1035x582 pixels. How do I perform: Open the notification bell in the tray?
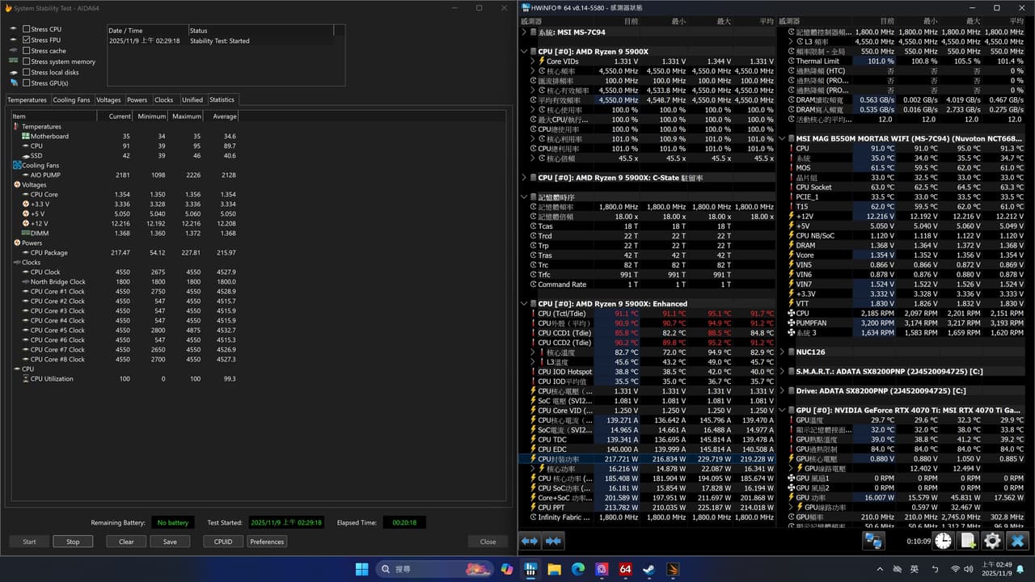click(1020, 569)
